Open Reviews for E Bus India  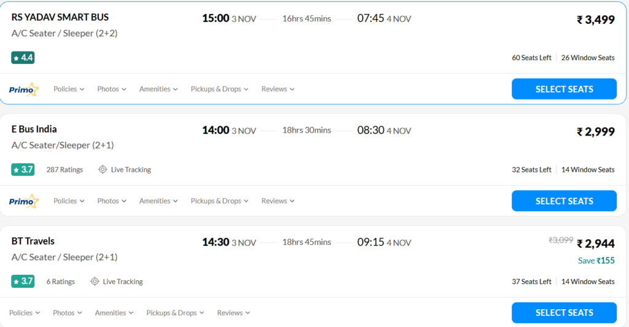(278, 201)
